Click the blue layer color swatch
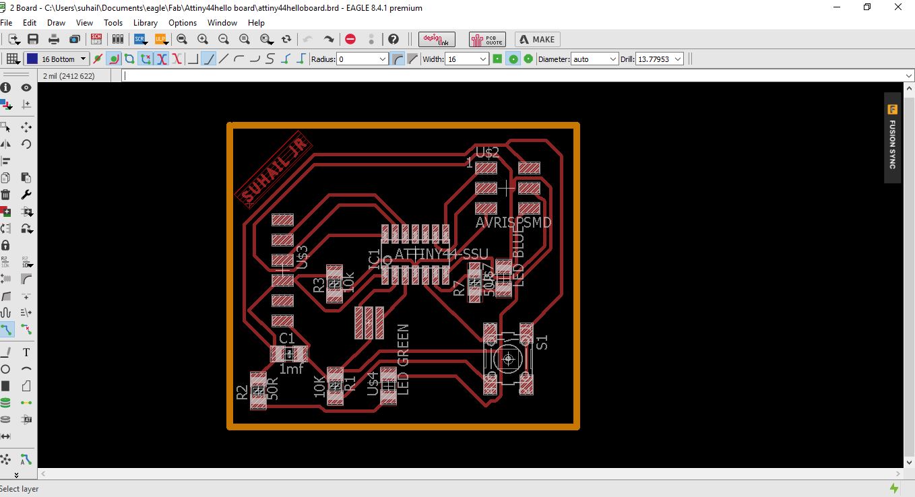 point(32,59)
